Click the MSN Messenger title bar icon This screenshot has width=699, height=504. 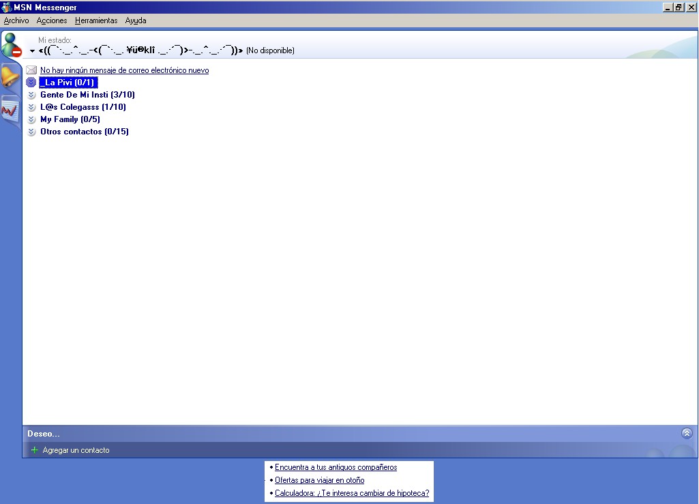tap(6, 7)
